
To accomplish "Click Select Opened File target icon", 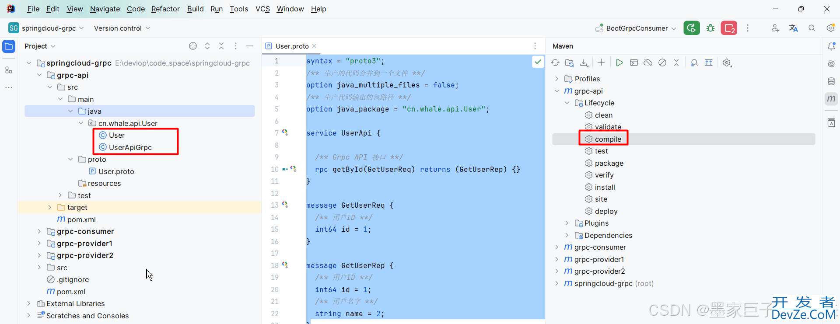I will tap(193, 46).
